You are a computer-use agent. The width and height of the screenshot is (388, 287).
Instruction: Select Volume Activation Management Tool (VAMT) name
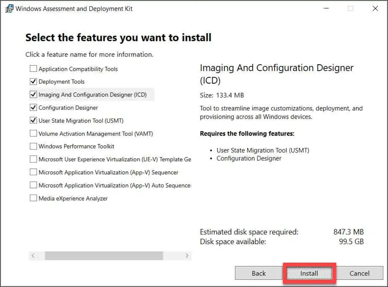click(96, 134)
